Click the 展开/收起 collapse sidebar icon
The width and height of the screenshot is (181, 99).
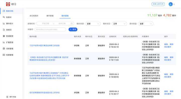7,97
